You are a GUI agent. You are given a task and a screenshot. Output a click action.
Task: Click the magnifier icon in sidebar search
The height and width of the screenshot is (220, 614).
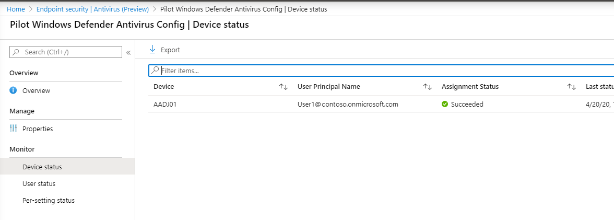coord(16,52)
